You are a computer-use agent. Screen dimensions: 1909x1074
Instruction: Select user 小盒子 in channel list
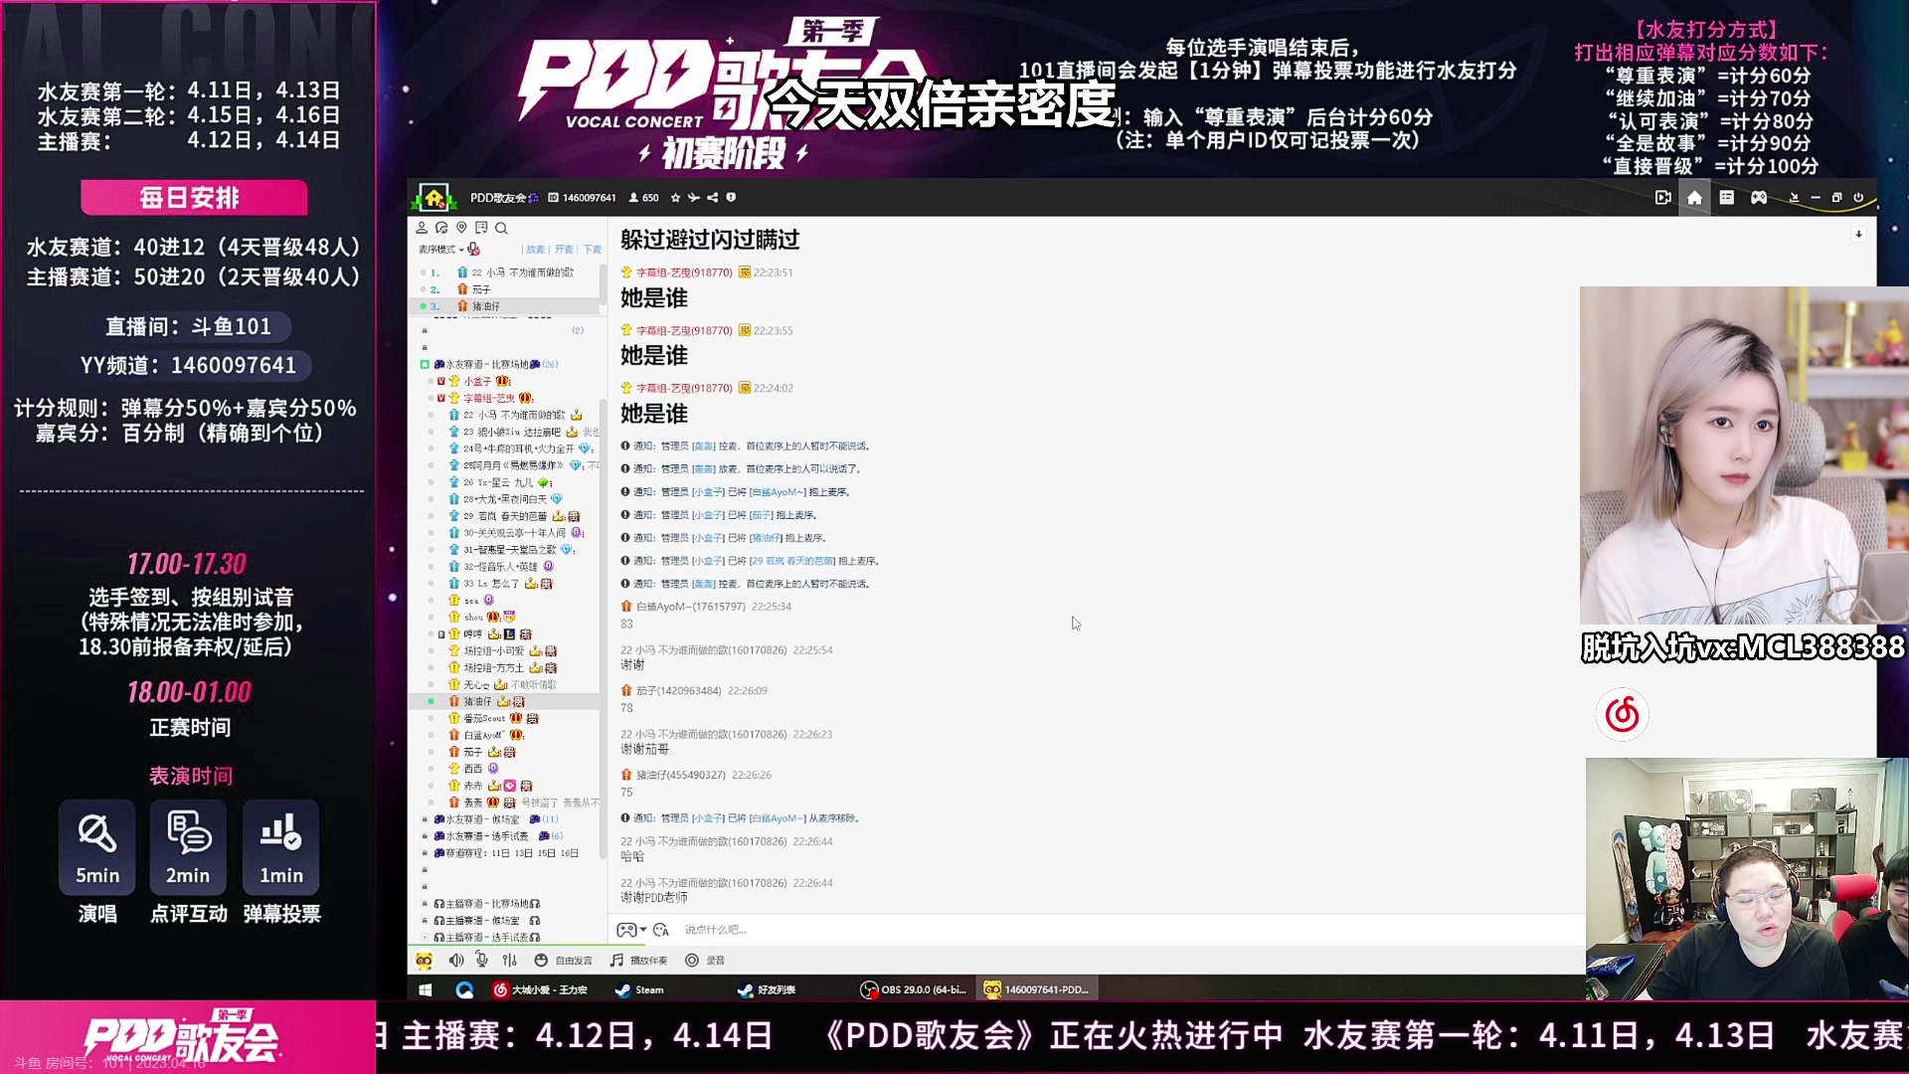point(477,382)
